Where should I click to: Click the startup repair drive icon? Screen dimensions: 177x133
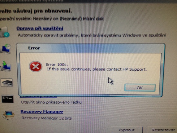5,32
